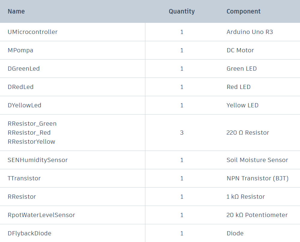The width and height of the screenshot is (300, 242).
Task: Select the 1 kΩ Resistor component cell
Action: (246, 197)
